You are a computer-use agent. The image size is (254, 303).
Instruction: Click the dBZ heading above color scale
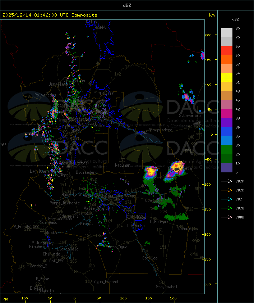(235, 19)
